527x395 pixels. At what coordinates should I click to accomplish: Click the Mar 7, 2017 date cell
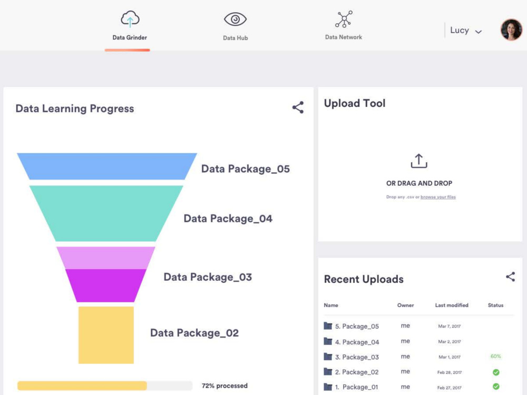point(450,326)
